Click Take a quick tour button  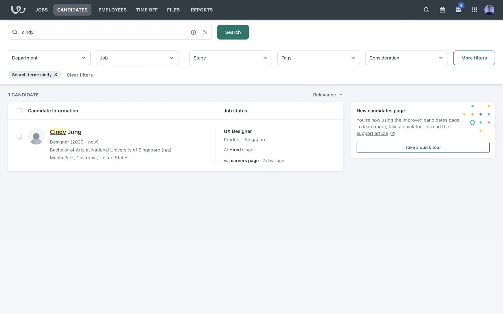tap(423, 147)
